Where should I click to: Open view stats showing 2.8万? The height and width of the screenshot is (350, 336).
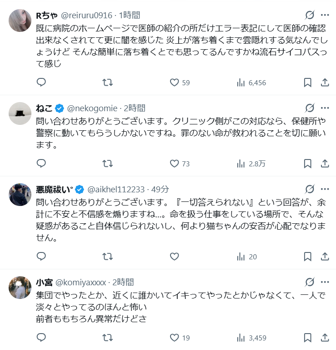251,163
